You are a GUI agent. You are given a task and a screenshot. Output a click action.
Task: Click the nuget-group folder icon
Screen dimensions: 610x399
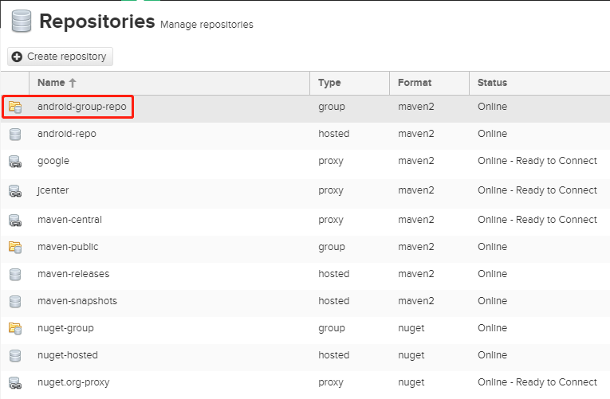[x=15, y=328]
